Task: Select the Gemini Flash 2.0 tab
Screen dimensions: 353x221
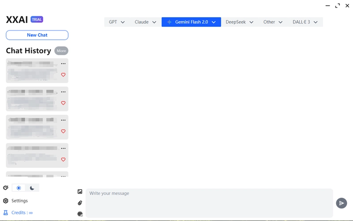Action: (x=191, y=22)
